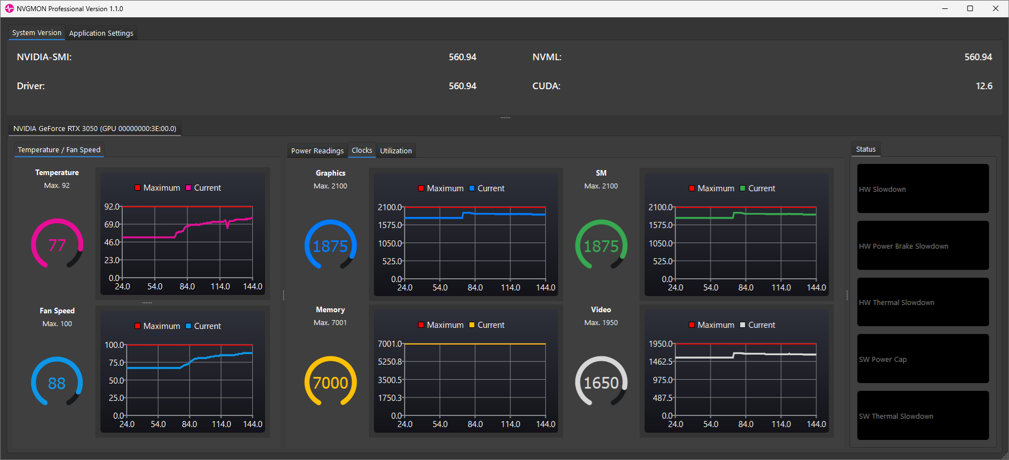Click the Fan Speed Max. 100 text
The image size is (1009, 460).
[x=57, y=324]
